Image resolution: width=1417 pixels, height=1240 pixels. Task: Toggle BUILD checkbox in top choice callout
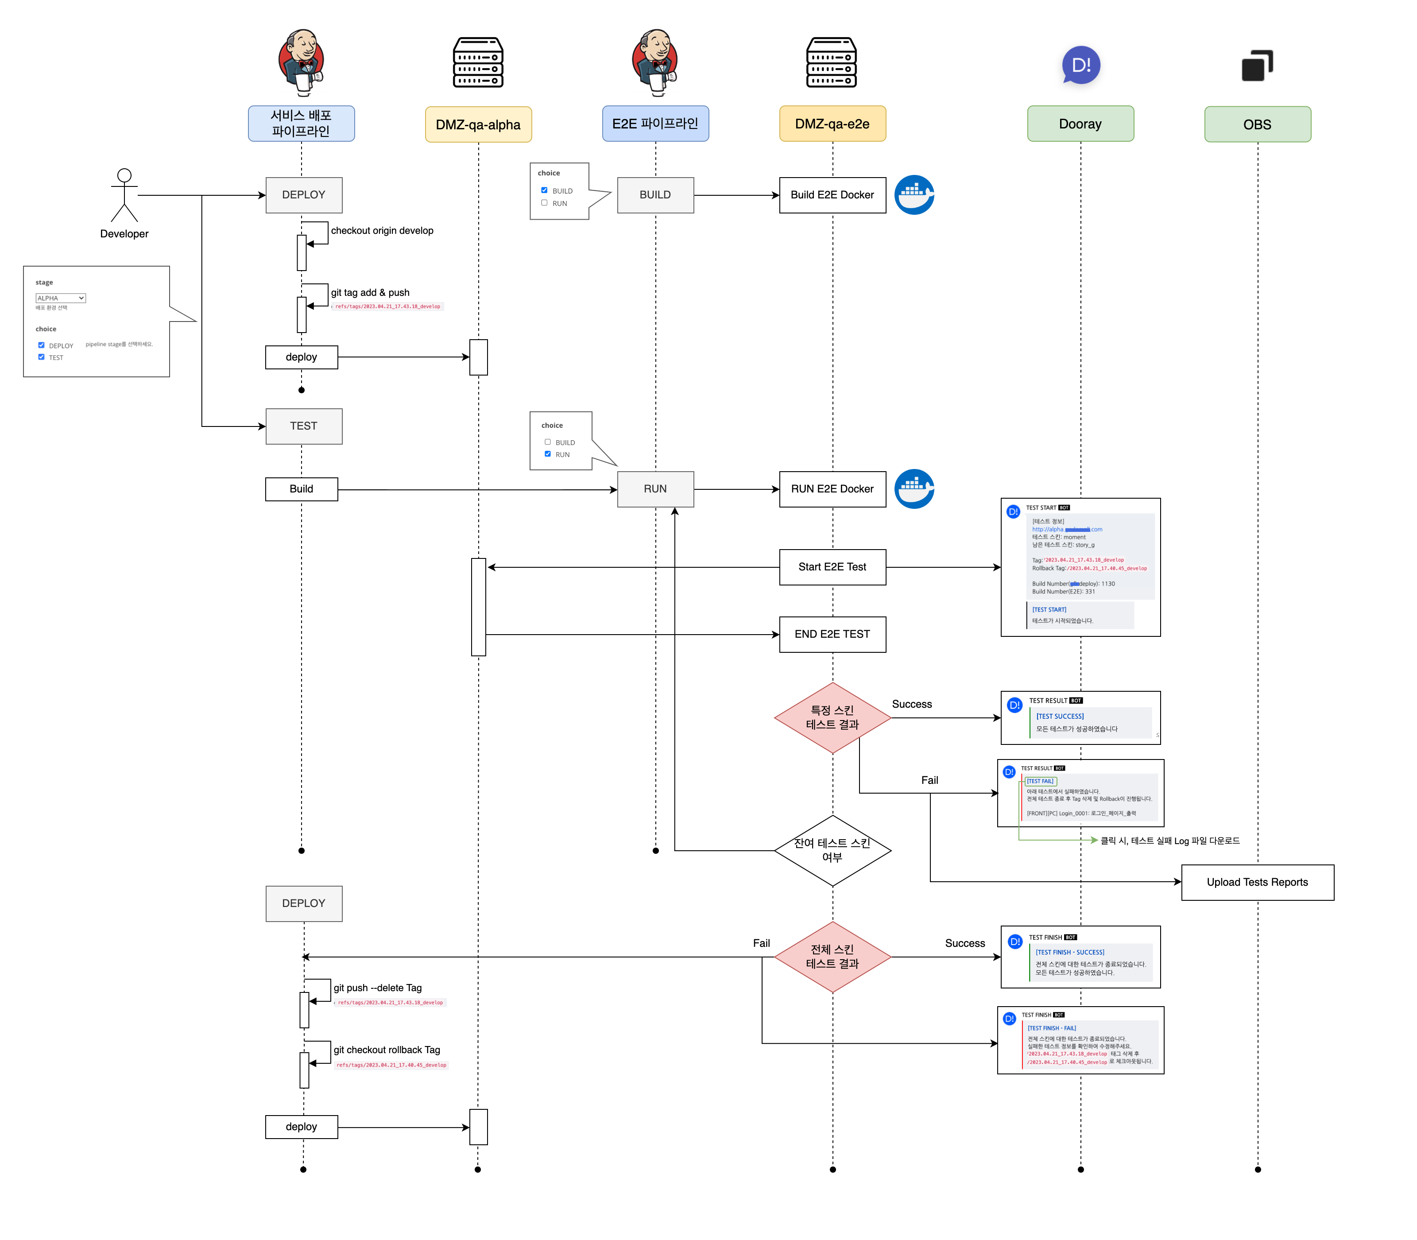(x=545, y=190)
